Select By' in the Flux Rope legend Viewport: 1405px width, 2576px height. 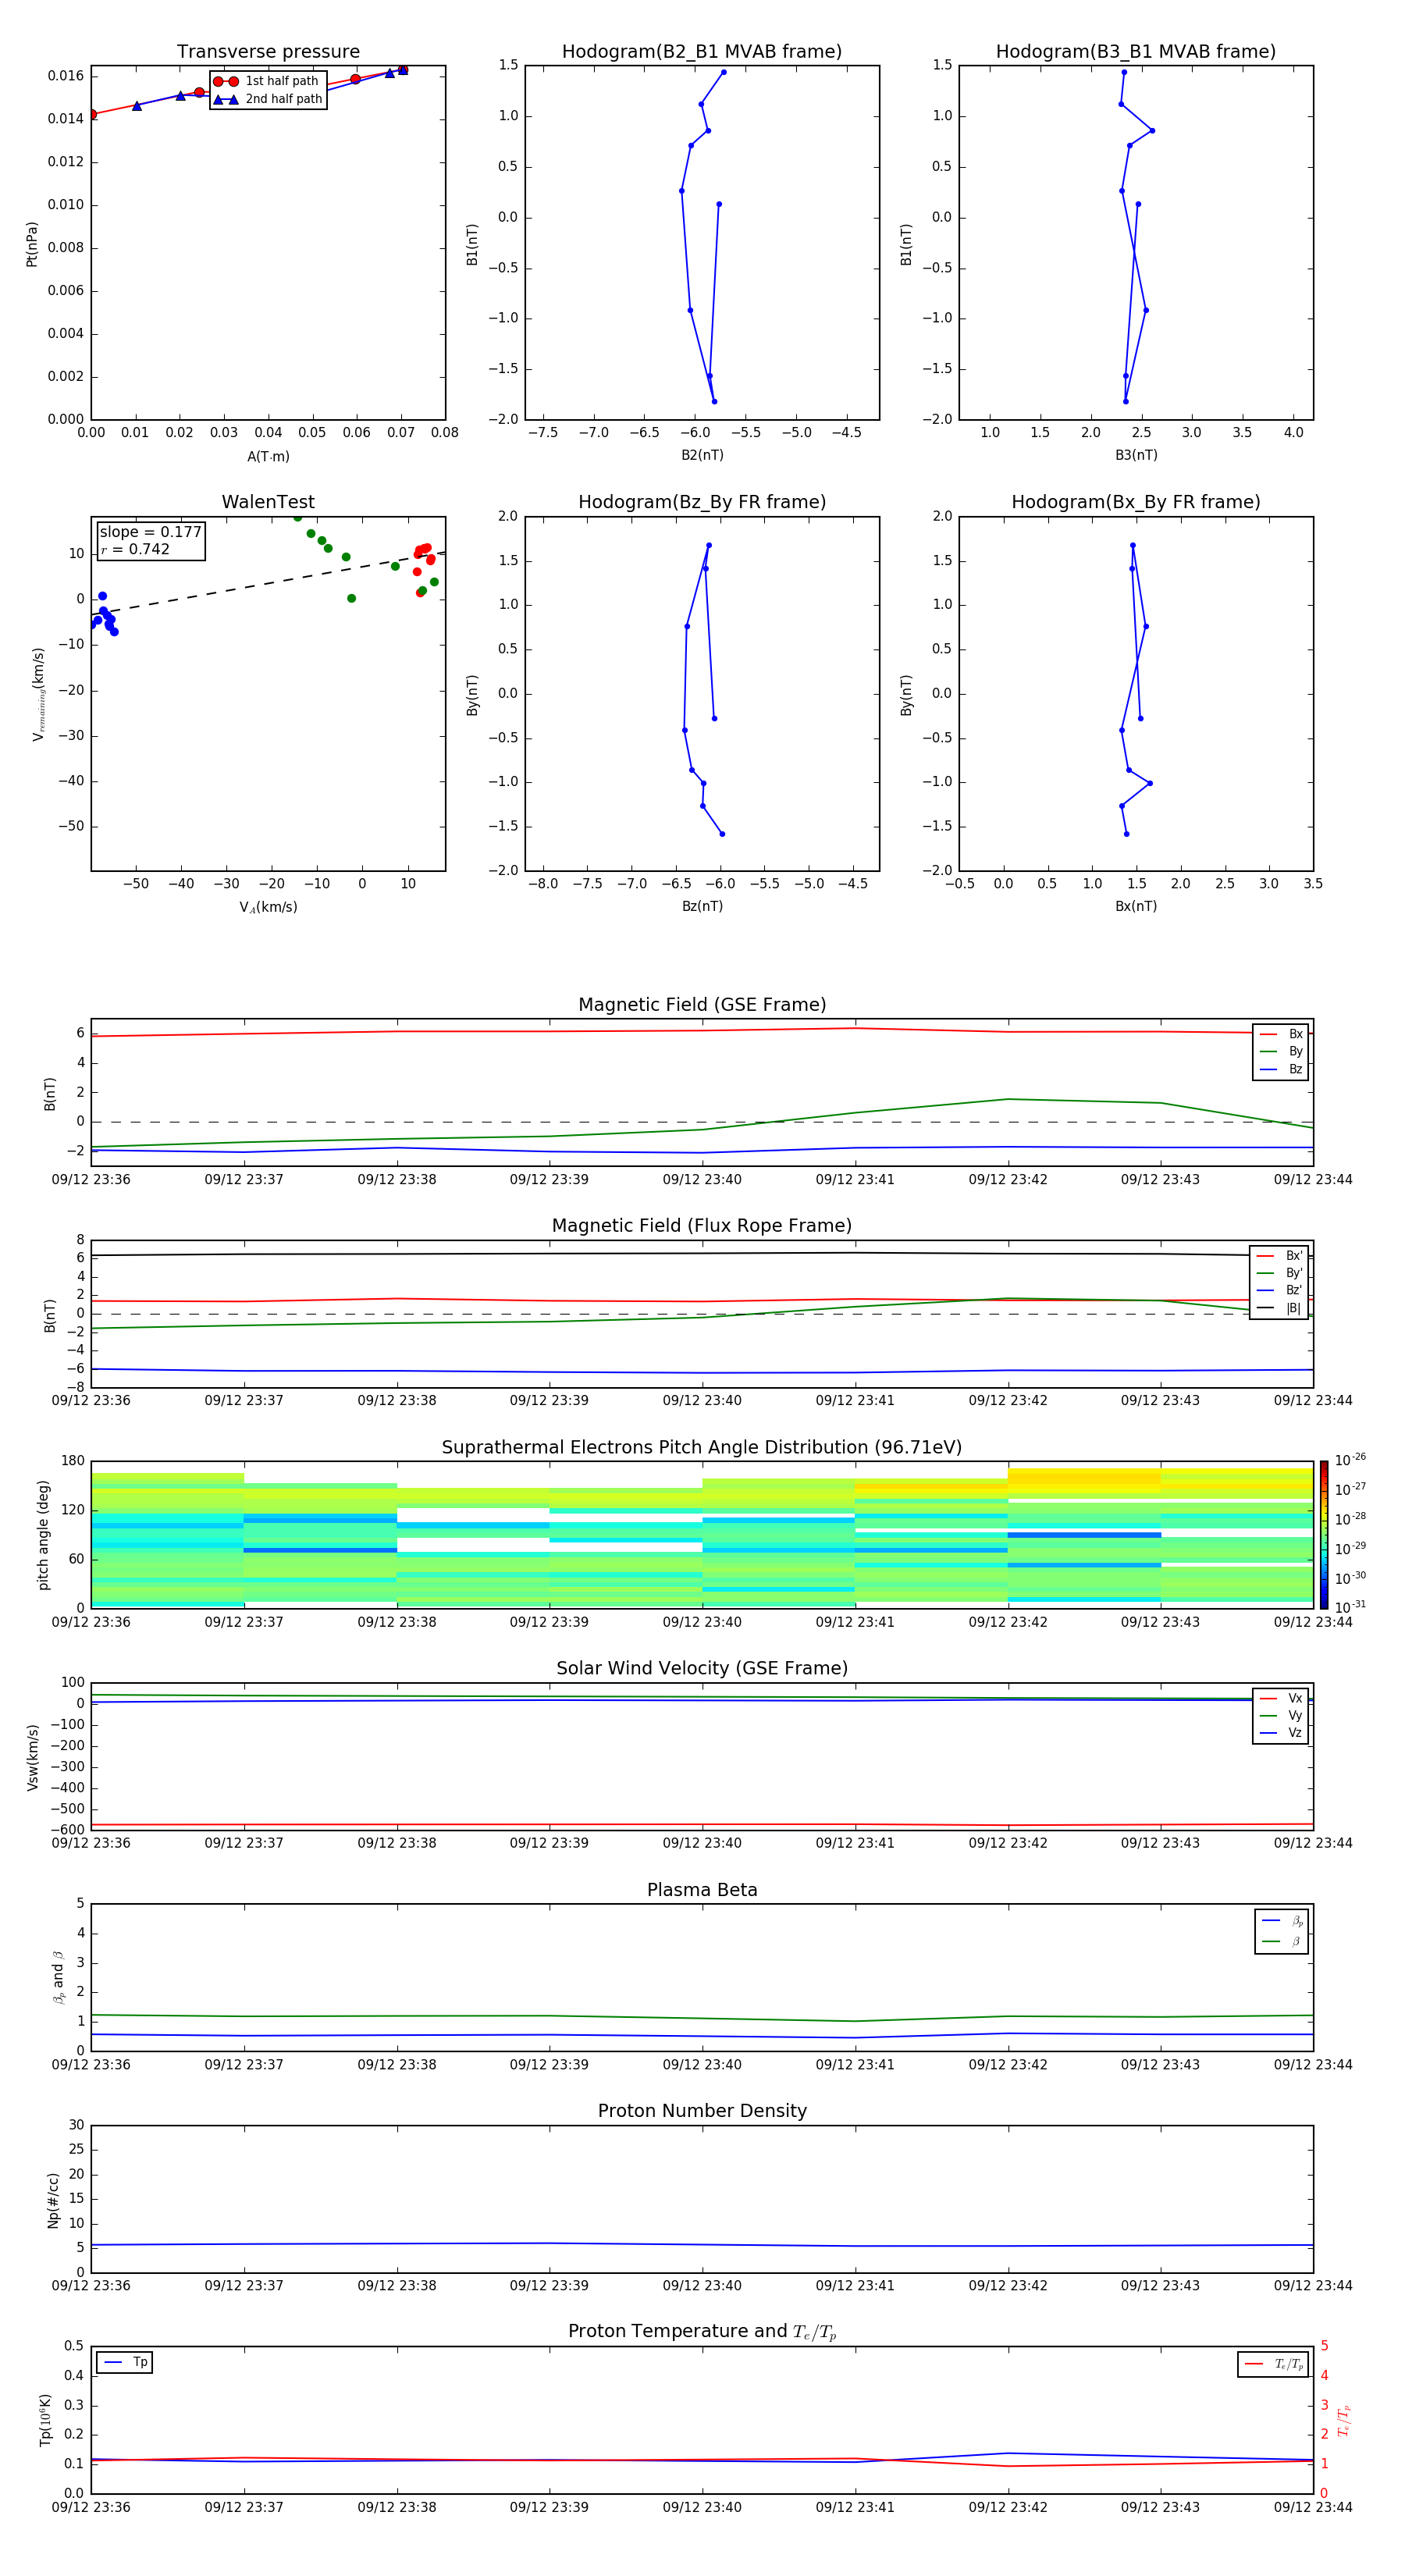pyautogui.click(x=1280, y=1273)
